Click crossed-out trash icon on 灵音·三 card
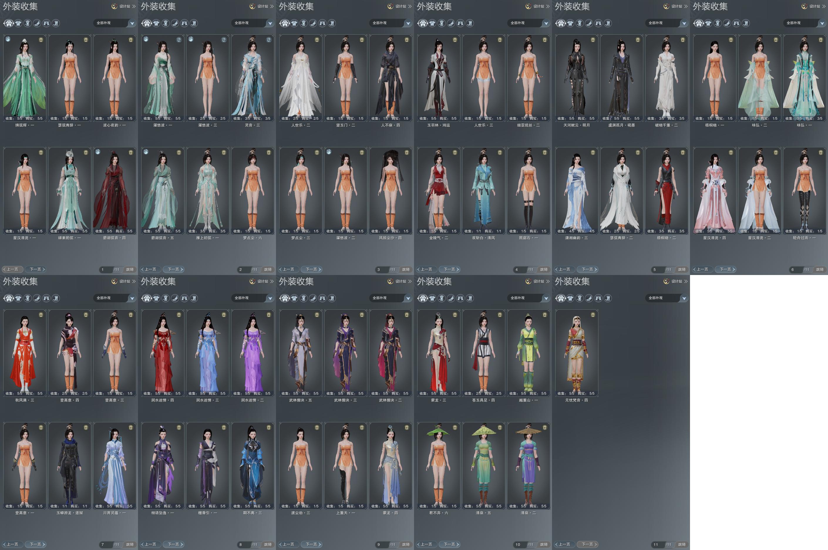Viewport: 828px width, 550px height. [x=269, y=40]
